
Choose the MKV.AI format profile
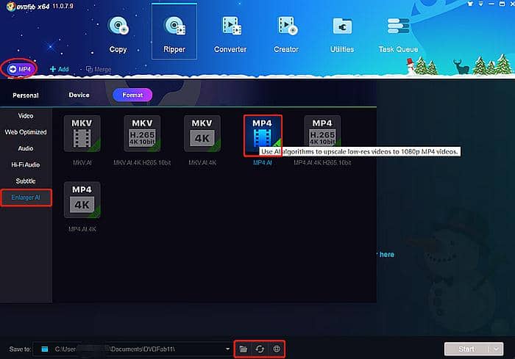[82, 134]
